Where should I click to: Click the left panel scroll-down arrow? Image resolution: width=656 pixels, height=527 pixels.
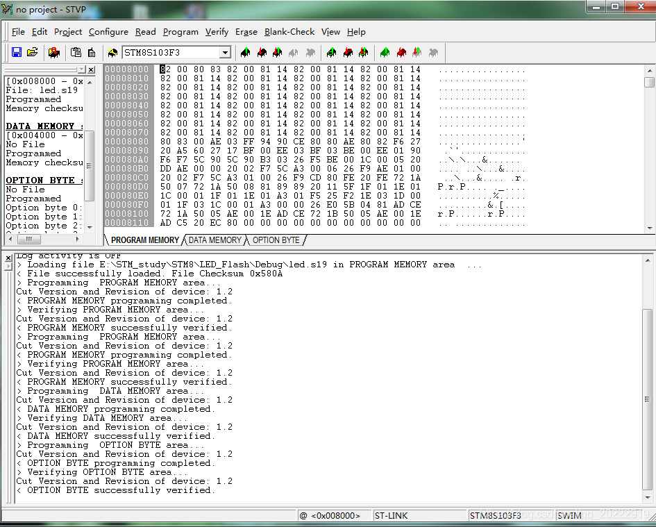89,227
